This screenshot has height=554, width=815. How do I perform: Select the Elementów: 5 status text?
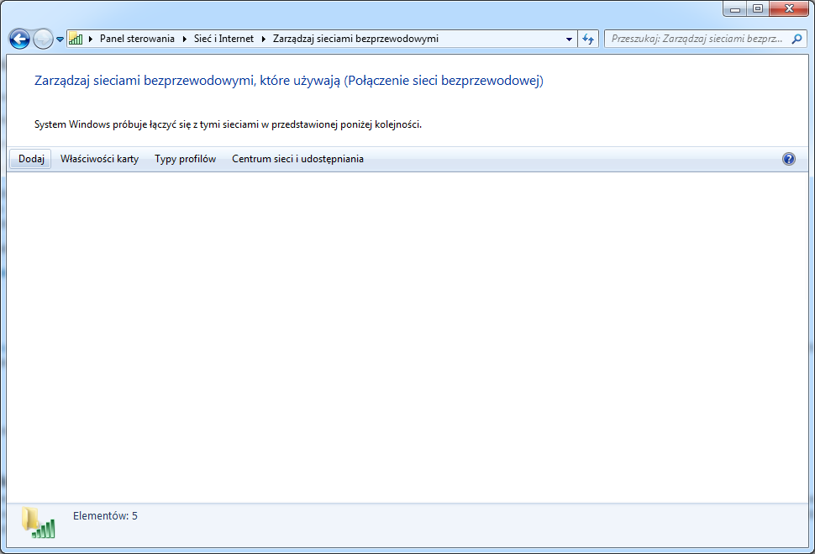pyautogui.click(x=106, y=516)
